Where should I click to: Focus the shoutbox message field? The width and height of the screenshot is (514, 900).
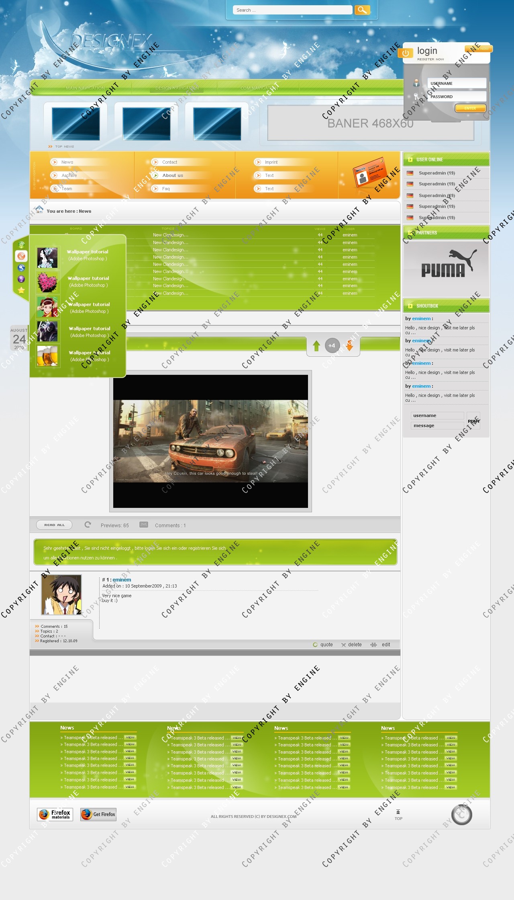tap(438, 425)
